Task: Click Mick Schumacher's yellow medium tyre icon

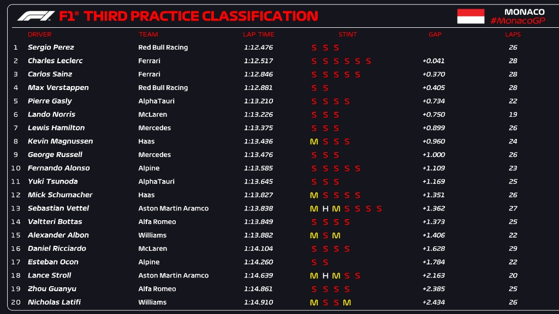Action: pyautogui.click(x=314, y=195)
